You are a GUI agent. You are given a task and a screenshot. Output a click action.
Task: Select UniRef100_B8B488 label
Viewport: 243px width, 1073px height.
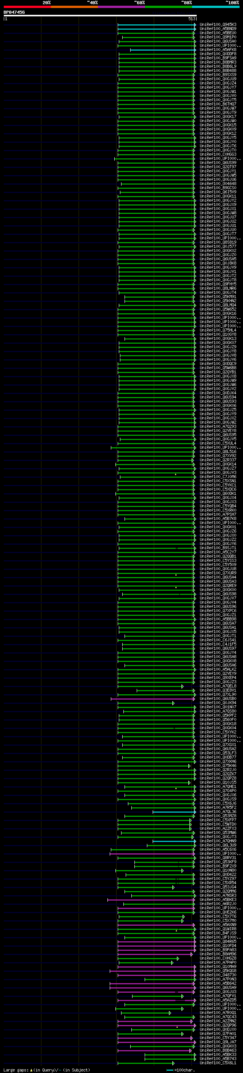(x=218, y=70)
